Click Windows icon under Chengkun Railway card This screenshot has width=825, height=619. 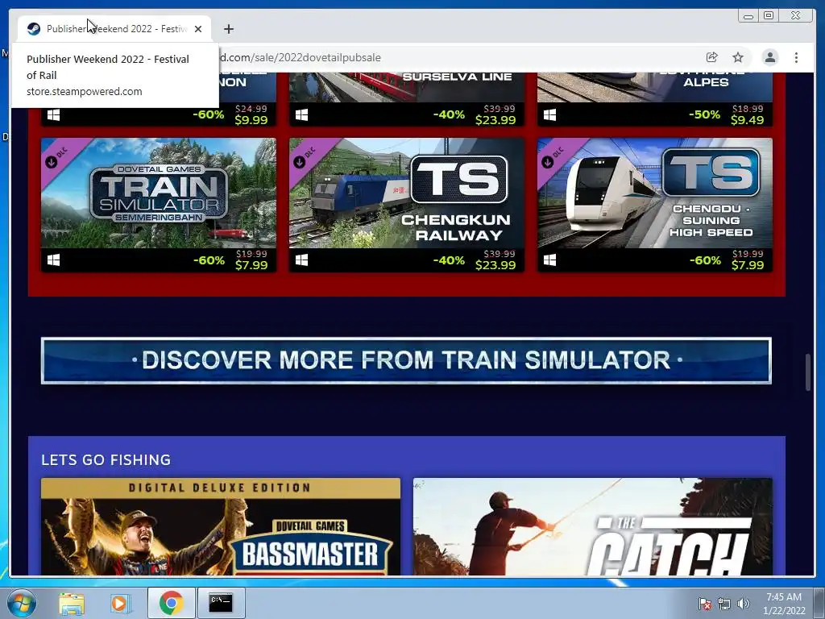coord(301,260)
